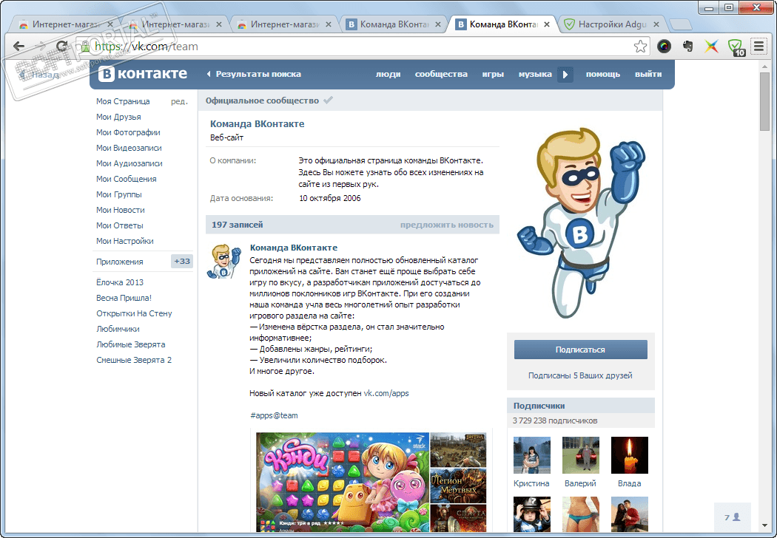Open игры in the top menu
Viewport: 777px width, 538px height.
493,74
